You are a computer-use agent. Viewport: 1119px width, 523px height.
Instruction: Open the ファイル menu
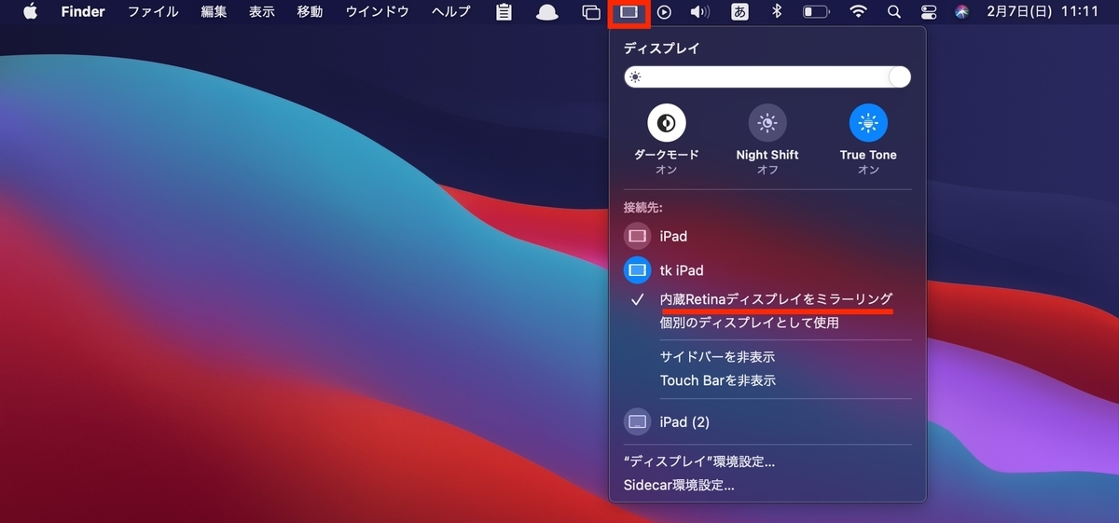[x=153, y=12]
